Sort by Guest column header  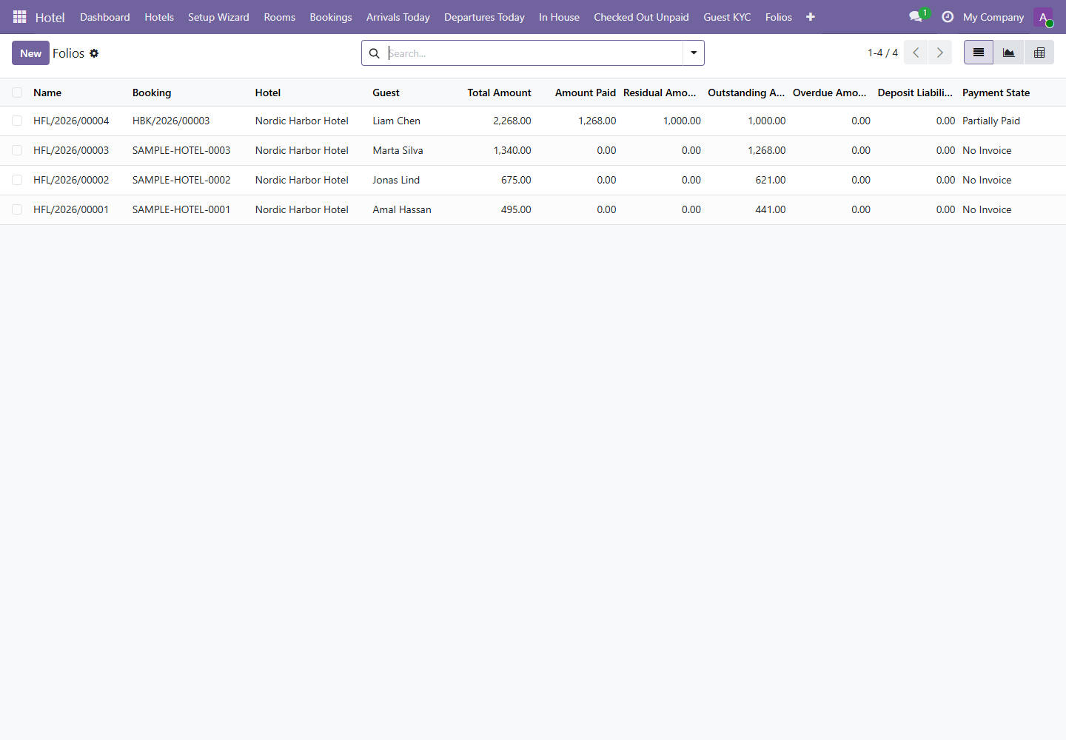[386, 92]
